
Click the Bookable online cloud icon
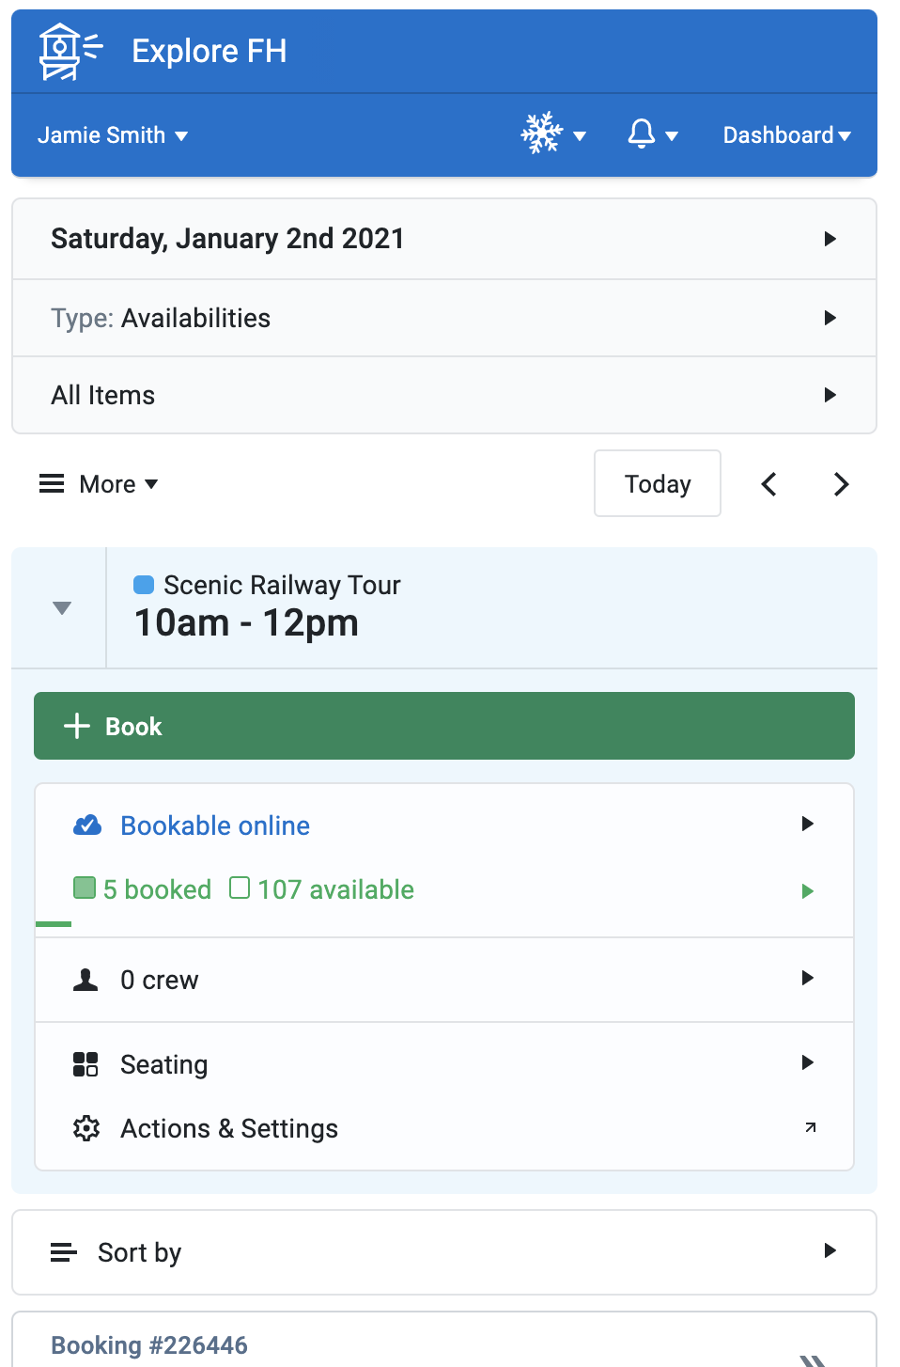(87, 825)
